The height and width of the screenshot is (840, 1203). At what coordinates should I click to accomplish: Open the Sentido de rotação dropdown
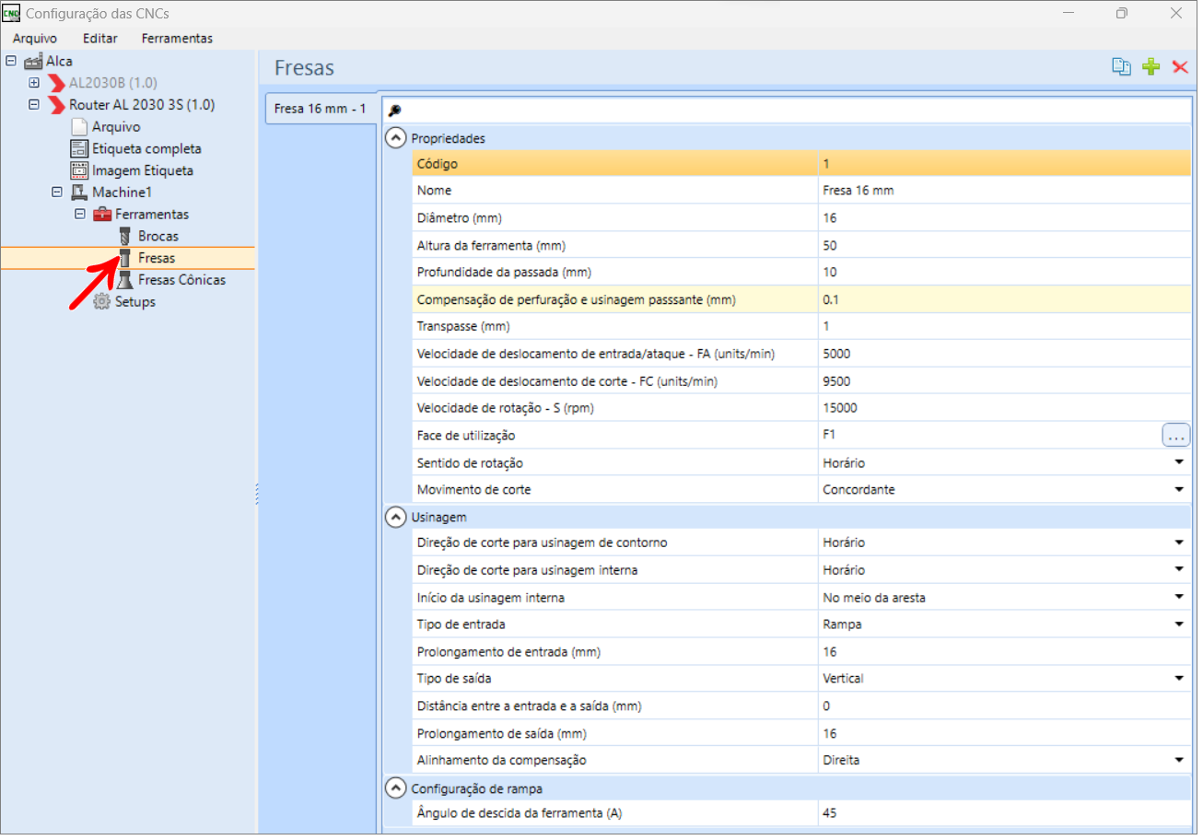click(x=1179, y=463)
